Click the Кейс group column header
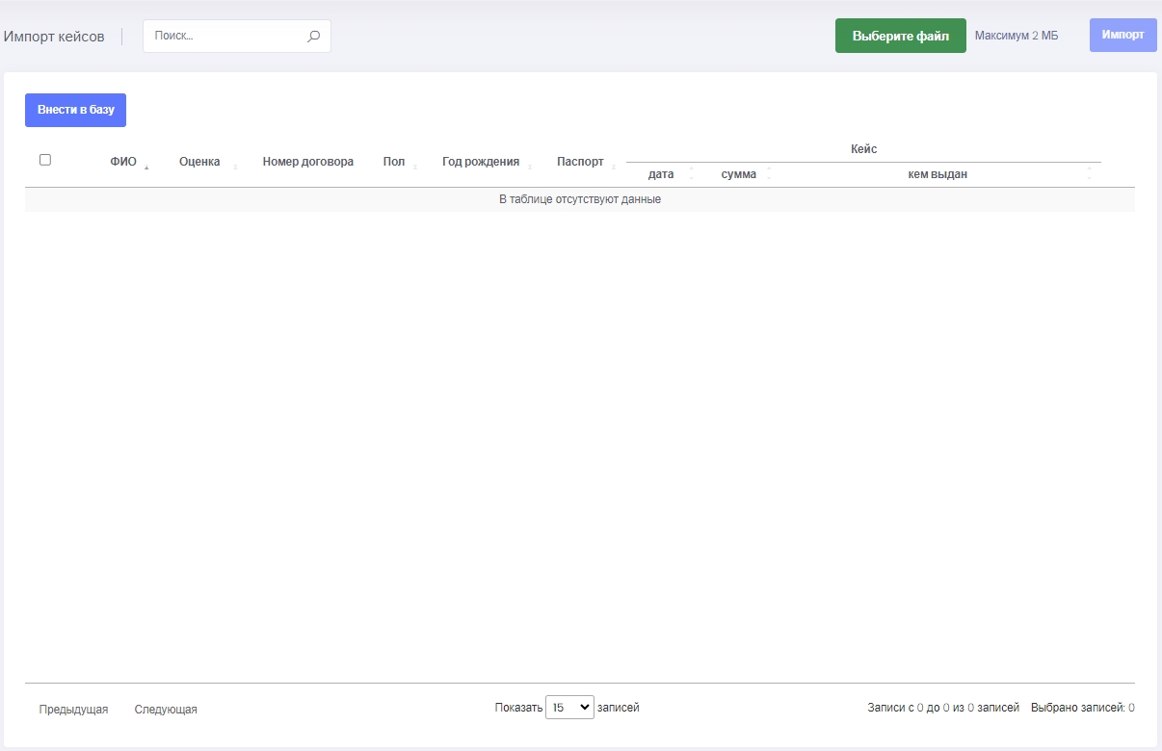Screen dimensions: 1162x751 [x=863, y=149]
